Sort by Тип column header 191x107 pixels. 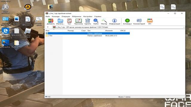tap(89, 31)
